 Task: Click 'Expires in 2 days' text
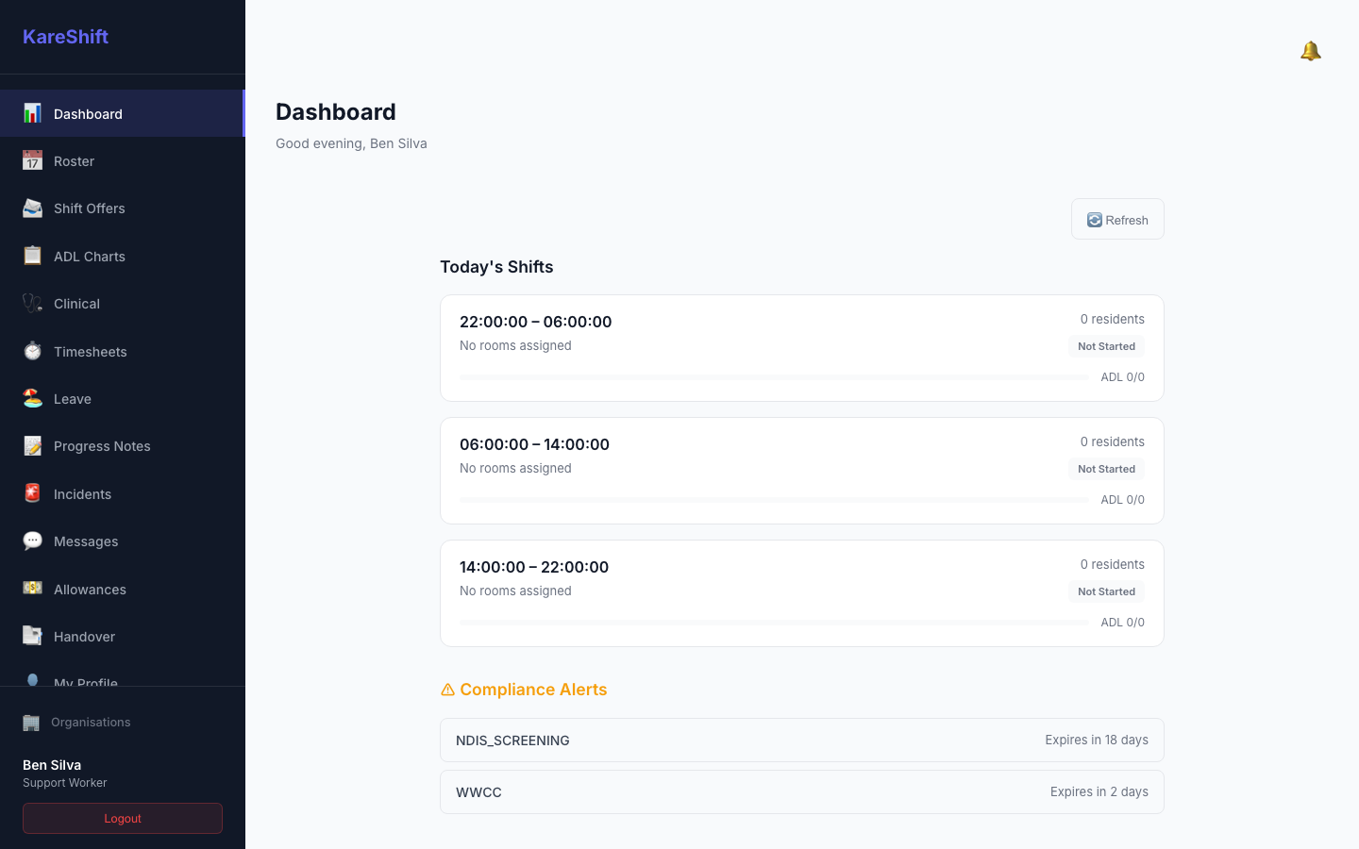tap(1099, 791)
